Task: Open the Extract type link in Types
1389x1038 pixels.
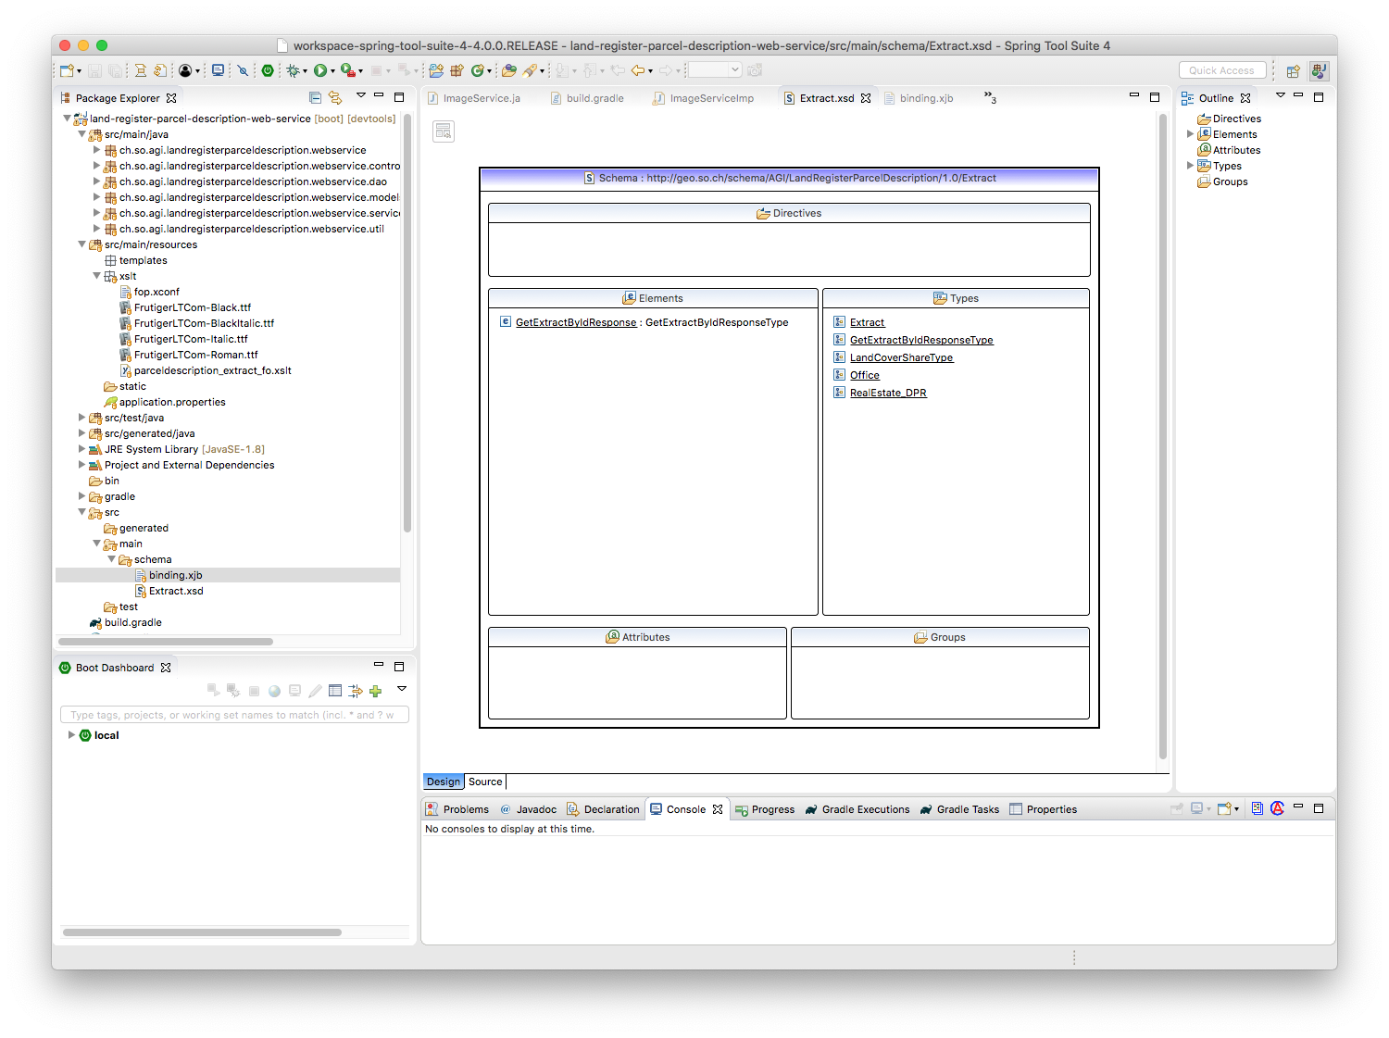Action: pos(868,322)
